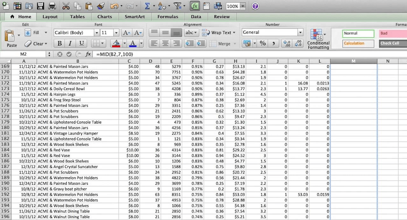Click the Decrease decimal icon
This screenshot has height=220, width=407.
tap(298, 44)
